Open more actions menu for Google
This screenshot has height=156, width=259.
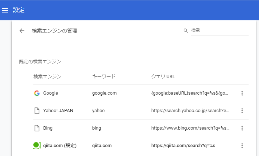point(242,93)
